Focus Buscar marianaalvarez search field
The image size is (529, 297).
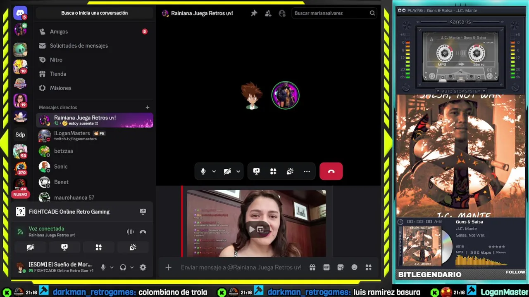click(x=335, y=13)
